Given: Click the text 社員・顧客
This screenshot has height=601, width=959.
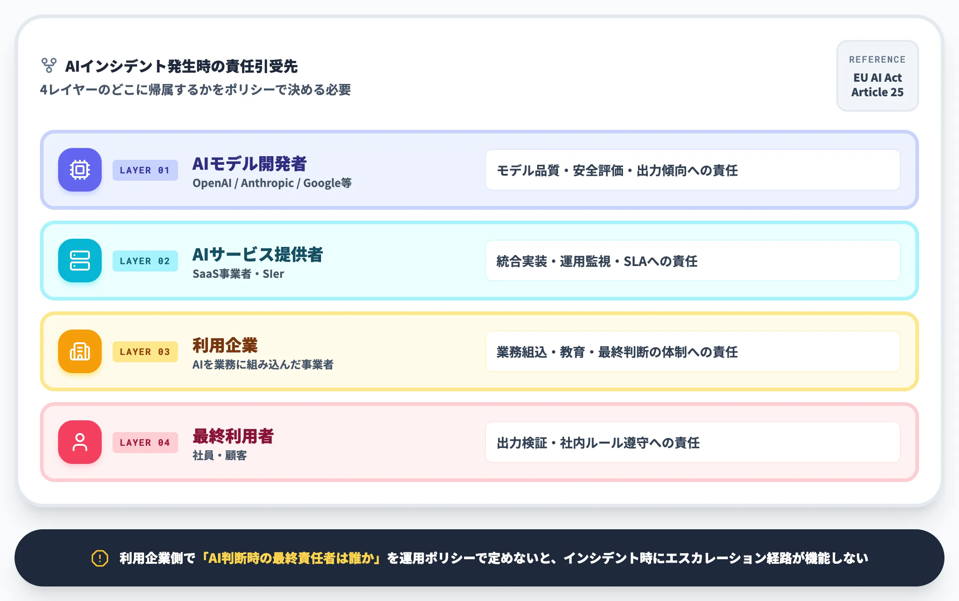Looking at the screenshot, I should 220,455.
